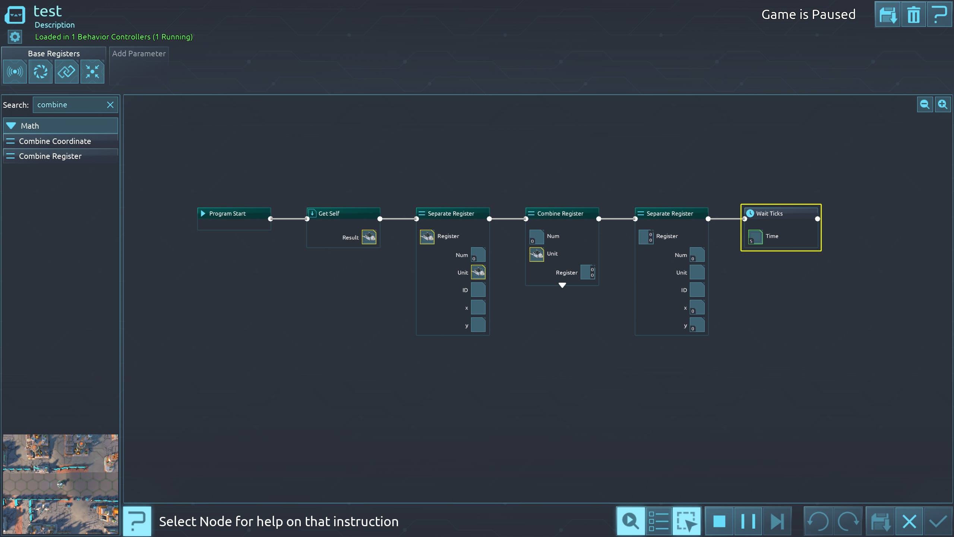954x537 pixels.
Task: Select the Goto base register icon
Action: click(x=92, y=72)
